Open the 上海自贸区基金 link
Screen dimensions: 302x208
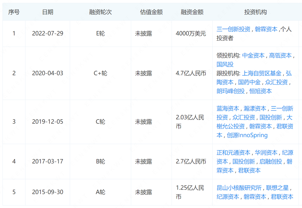[261, 73]
